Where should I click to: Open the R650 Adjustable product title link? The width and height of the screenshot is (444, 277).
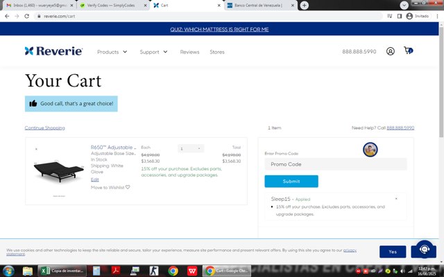tap(113, 148)
